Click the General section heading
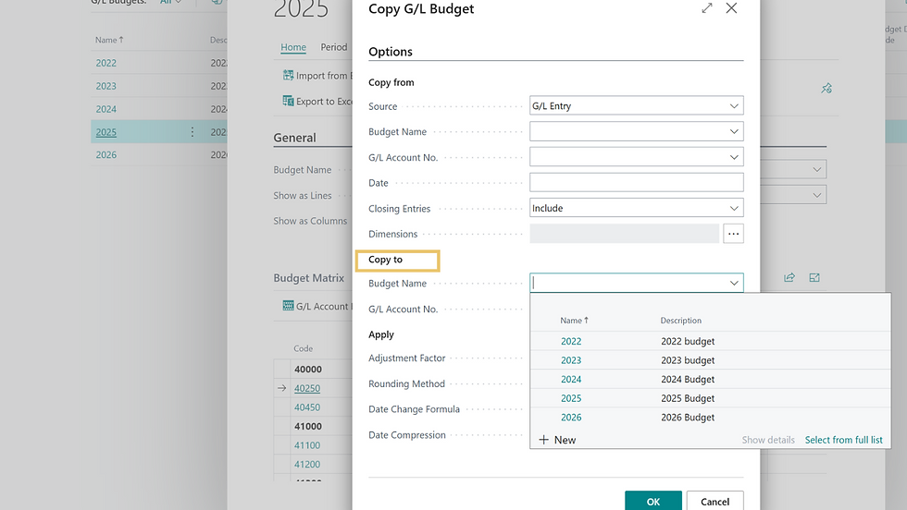The image size is (907, 510). click(295, 138)
